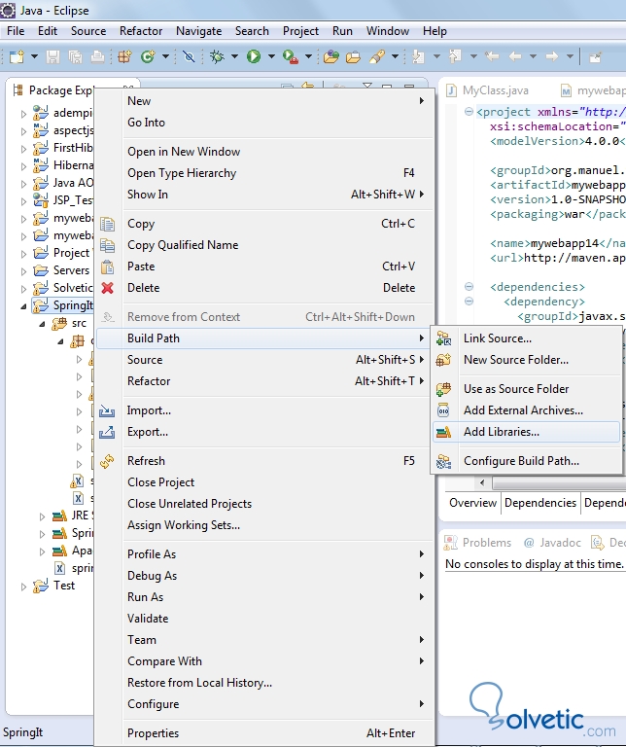
Task: Open the New Class dropdown arrow
Action: click(x=165, y=56)
